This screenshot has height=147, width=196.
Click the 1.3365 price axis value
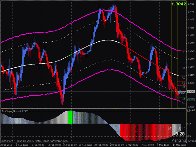191,28
